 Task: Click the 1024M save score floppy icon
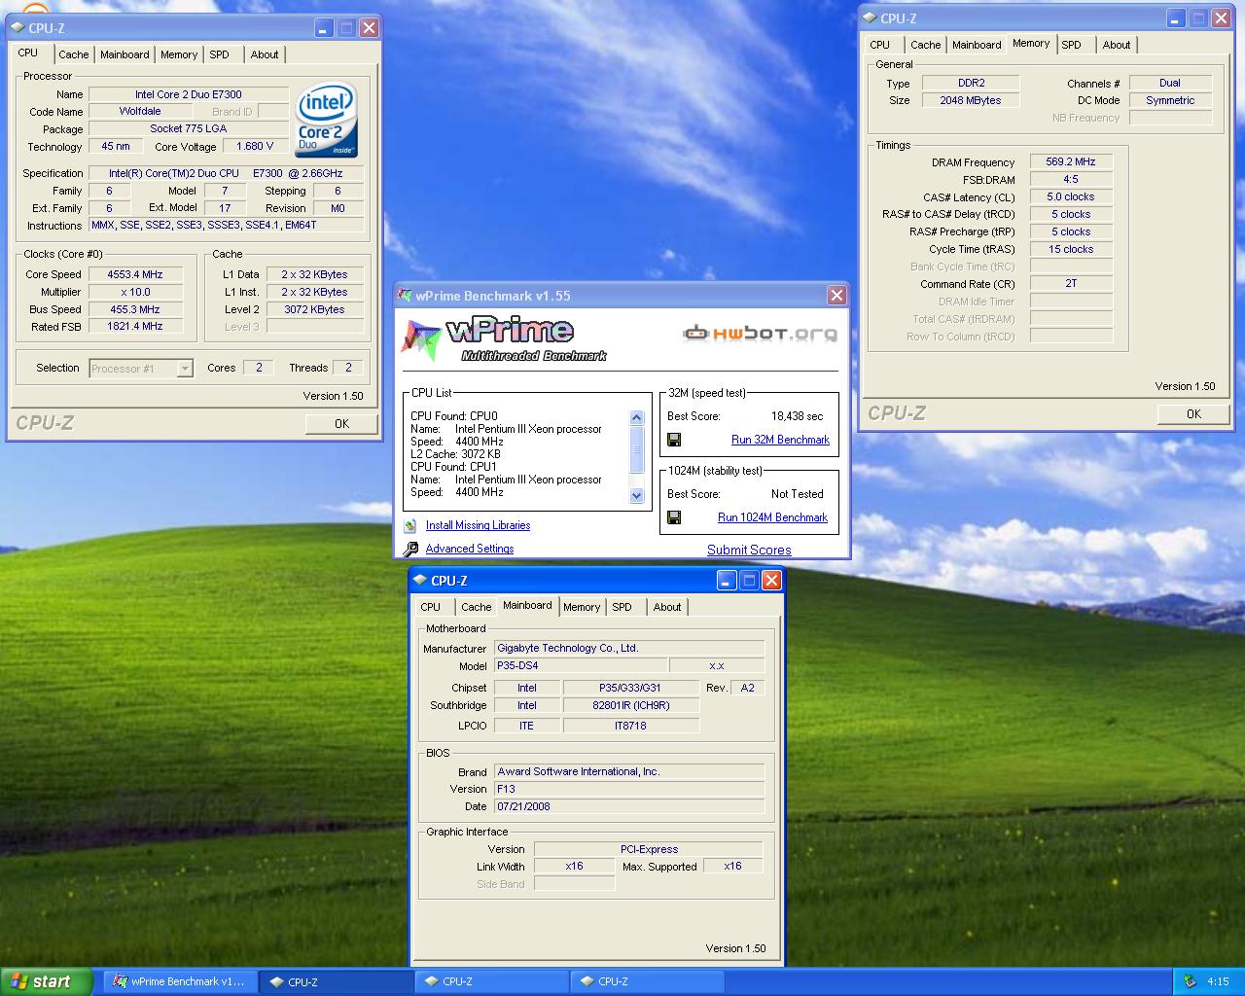pyautogui.click(x=674, y=517)
